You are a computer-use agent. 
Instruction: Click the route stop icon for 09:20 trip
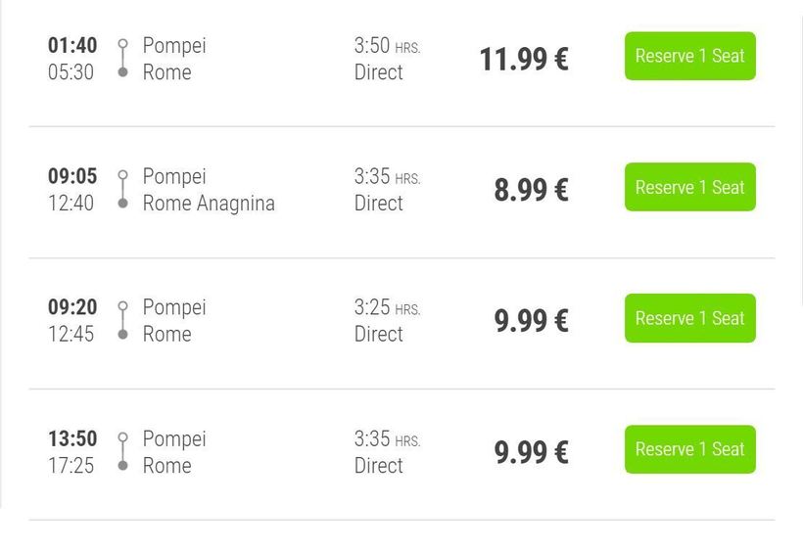(122, 321)
